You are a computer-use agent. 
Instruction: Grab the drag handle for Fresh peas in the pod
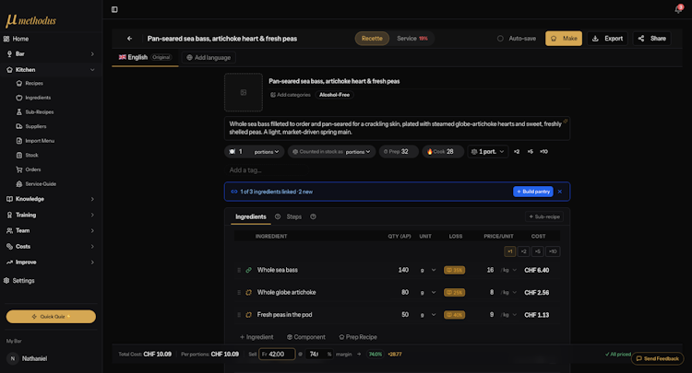pos(239,315)
